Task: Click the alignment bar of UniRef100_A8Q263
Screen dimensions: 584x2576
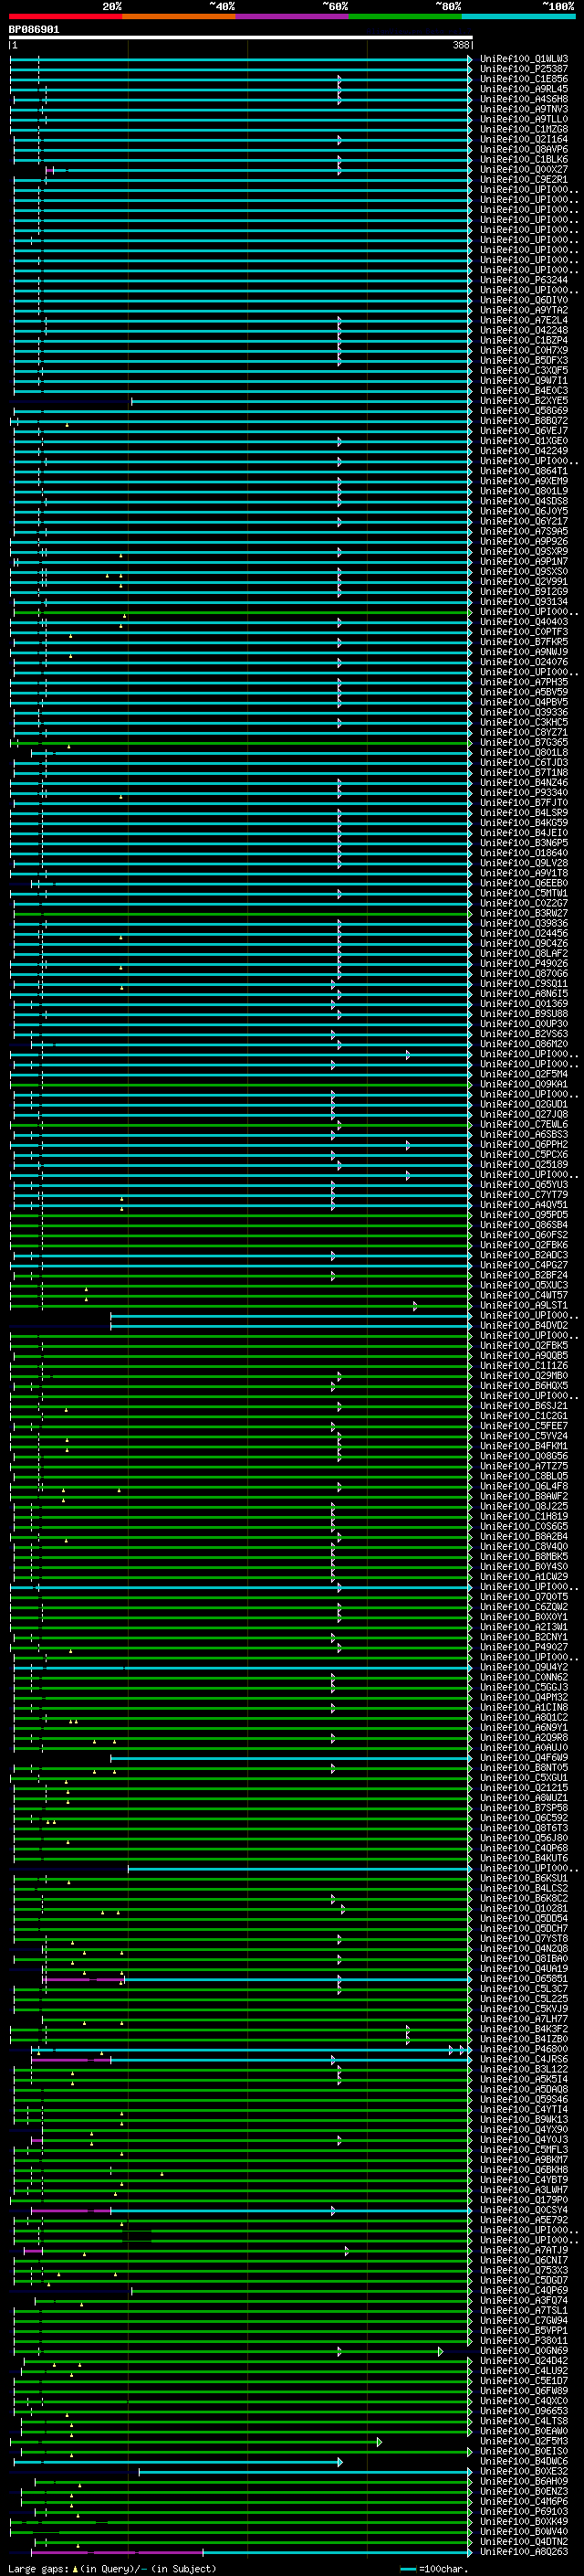Action: click(252, 2551)
